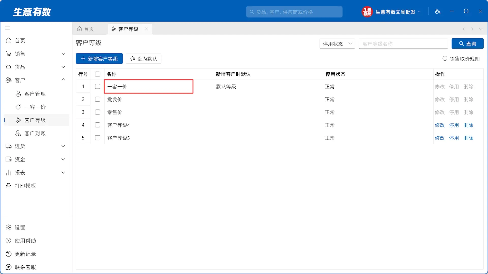The image size is (488, 274).
Task: Click the 货品 goods icon
Action: 9,67
